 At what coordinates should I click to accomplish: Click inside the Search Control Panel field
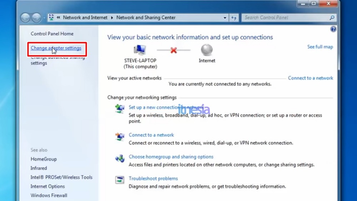coord(286,17)
